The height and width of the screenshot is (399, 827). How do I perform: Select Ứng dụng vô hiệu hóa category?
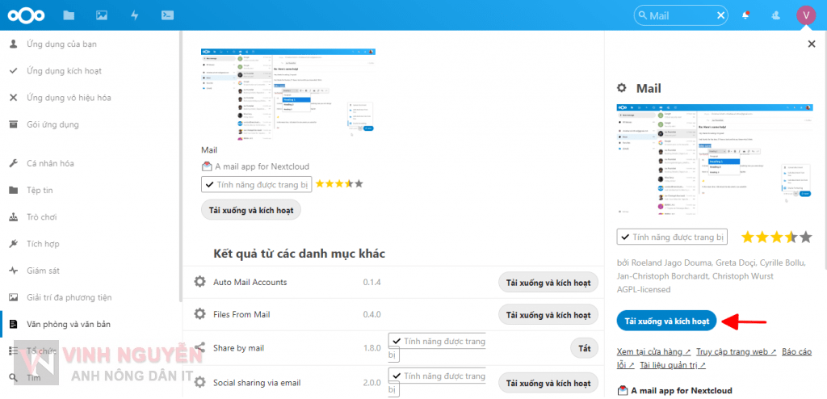click(x=69, y=98)
